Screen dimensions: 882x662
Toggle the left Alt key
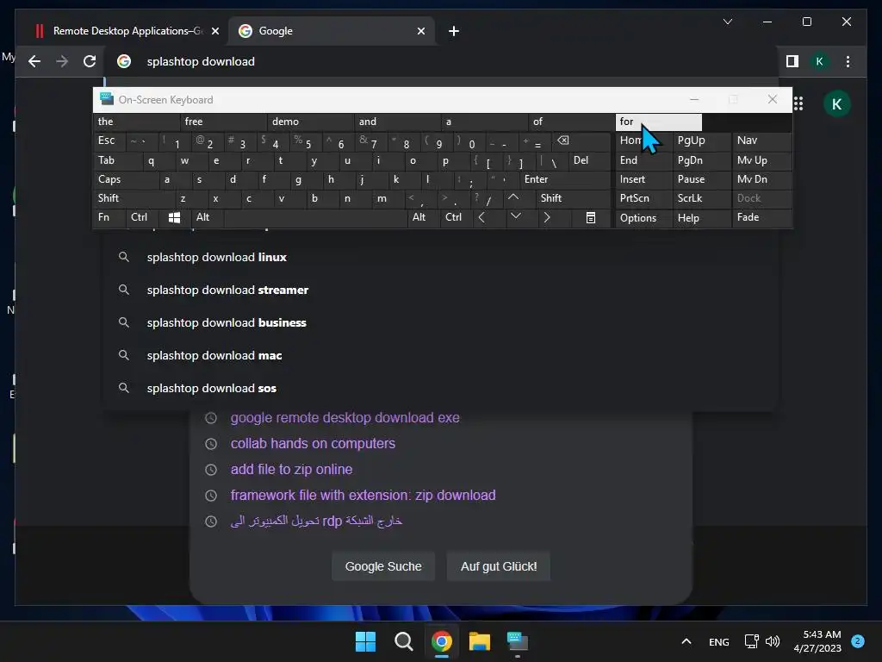coord(207,217)
